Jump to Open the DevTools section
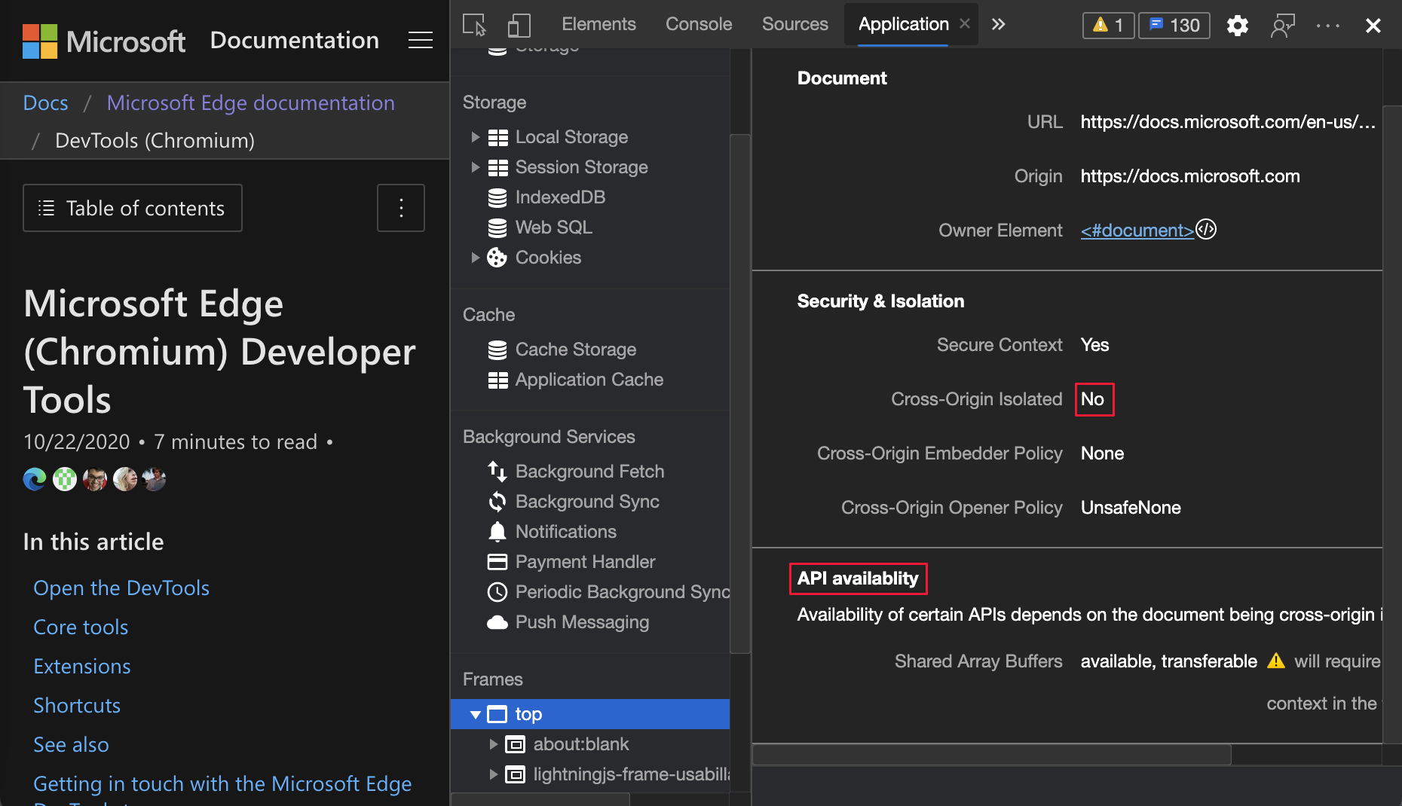 pyautogui.click(x=121, y=588)
